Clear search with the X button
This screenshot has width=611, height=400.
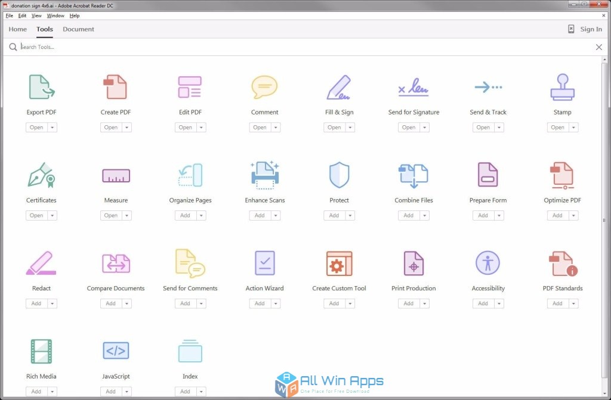tap(599, 47)
